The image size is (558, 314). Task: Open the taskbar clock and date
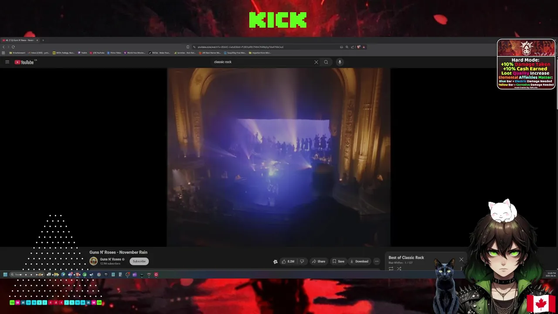[551, 274]
